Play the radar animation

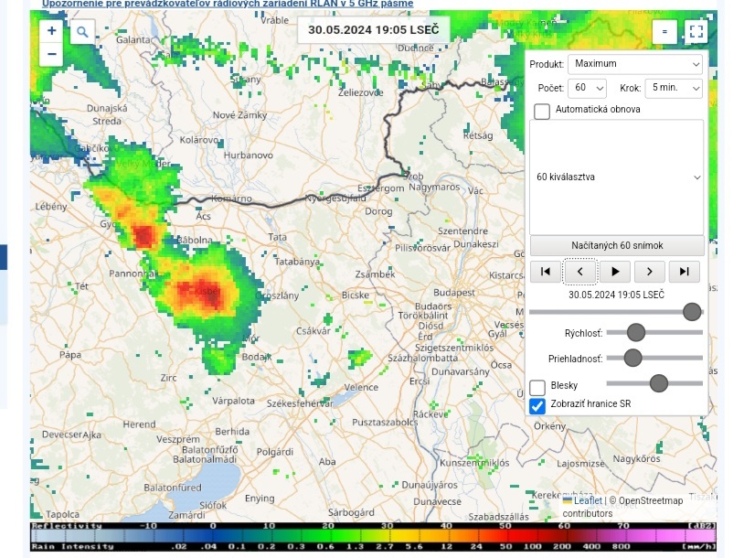click(x=615, y=271)
